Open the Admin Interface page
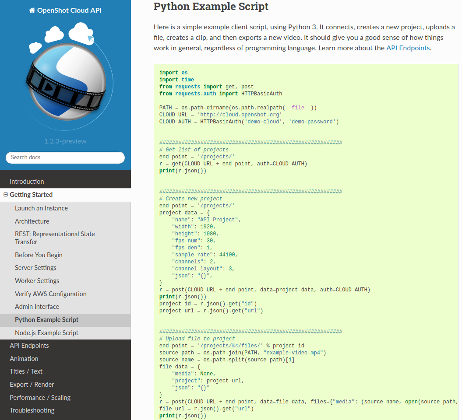 (37, 306)
